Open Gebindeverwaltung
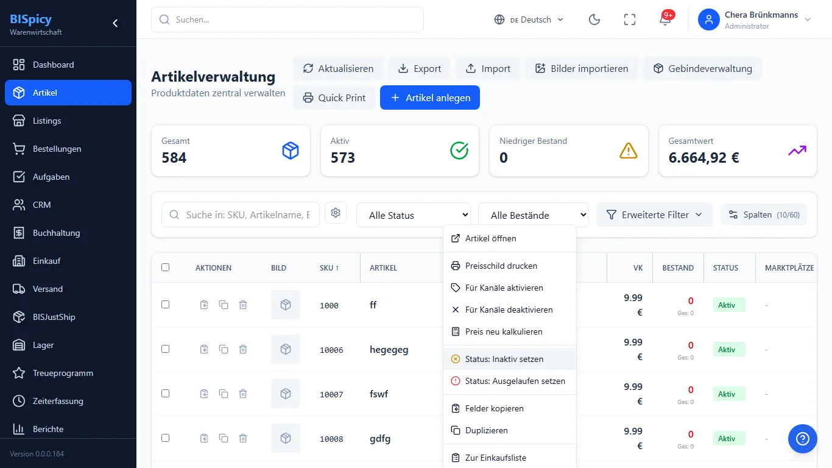832x468 pixels. click(x=702, y=68)
